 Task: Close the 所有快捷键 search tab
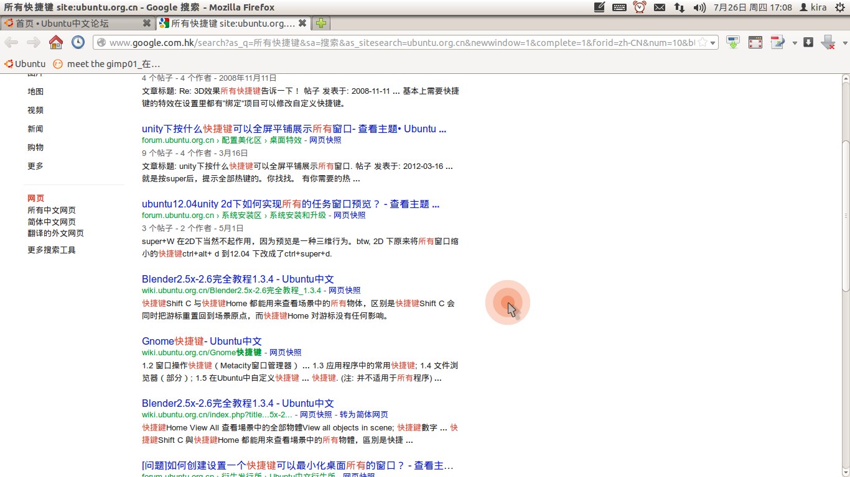[x=302, y=23]
